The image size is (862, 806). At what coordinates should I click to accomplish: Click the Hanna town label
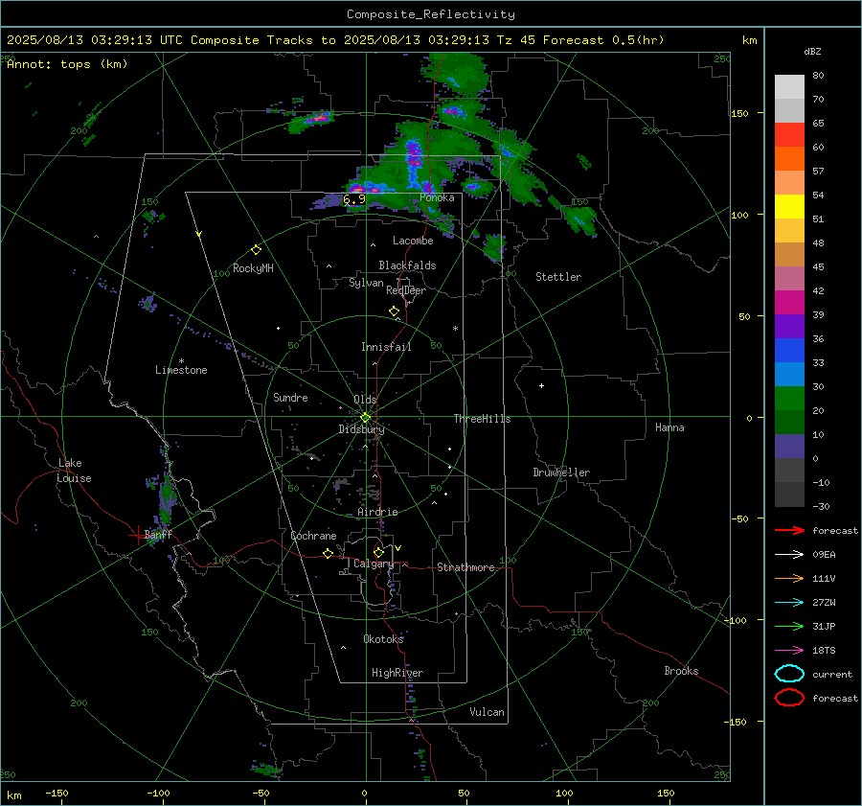coord(669,427)
